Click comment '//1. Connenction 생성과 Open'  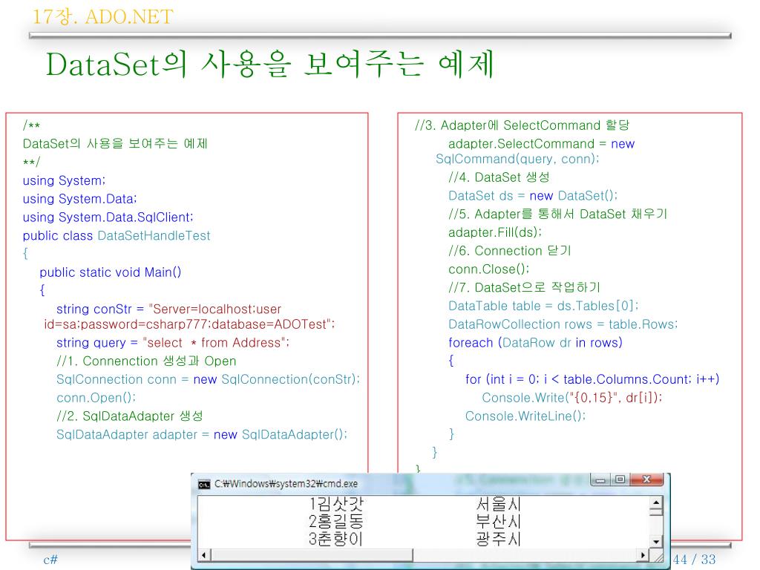pos(146,361)
